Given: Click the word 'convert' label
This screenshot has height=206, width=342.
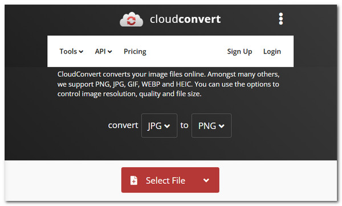Looking at the screenshot, I should (123, 125).
